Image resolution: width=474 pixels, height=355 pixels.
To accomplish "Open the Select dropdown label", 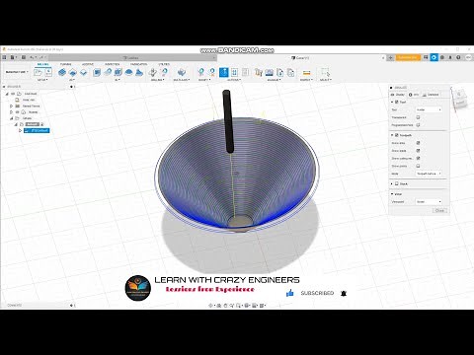I will click(x=326, y=80).
